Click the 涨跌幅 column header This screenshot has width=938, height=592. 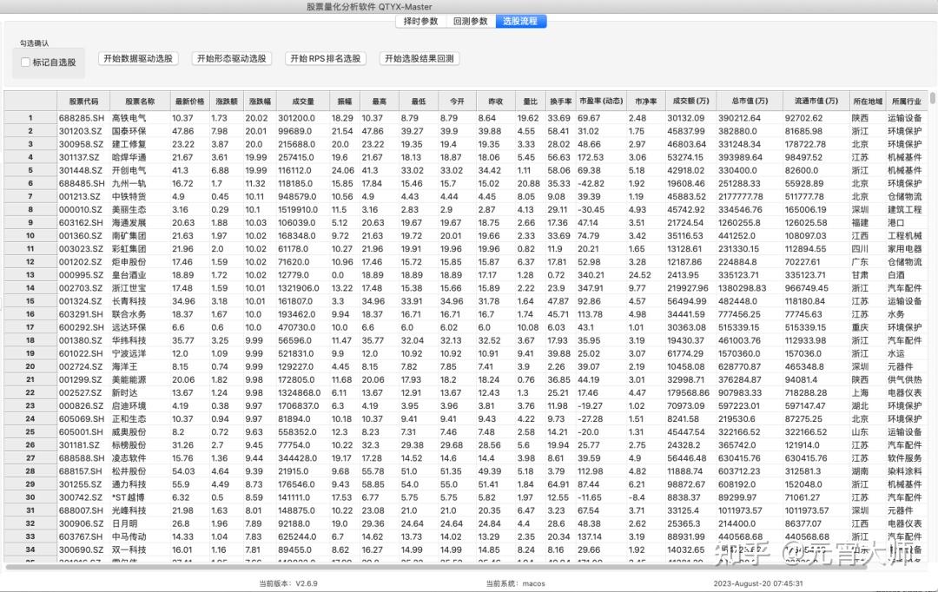pyautogui.click(x=261, y=102)
